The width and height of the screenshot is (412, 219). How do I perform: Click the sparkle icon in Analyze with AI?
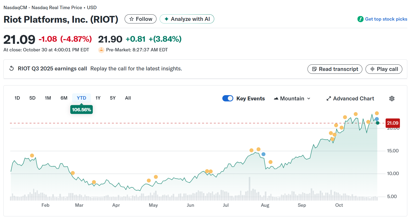click(x=166, y=19)
